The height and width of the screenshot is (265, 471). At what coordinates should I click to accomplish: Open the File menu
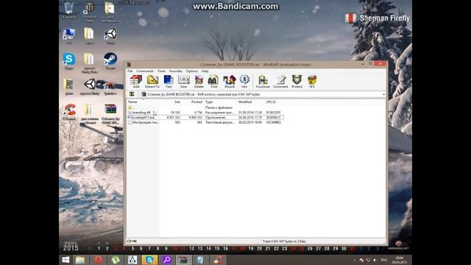tap(130, 71)
